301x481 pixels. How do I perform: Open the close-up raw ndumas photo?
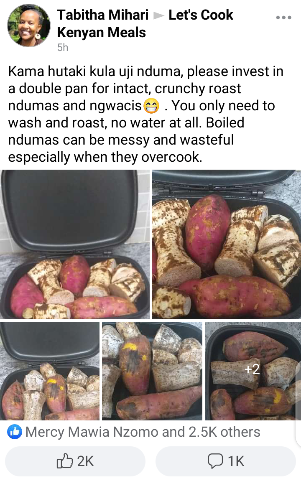pos(227,244)
